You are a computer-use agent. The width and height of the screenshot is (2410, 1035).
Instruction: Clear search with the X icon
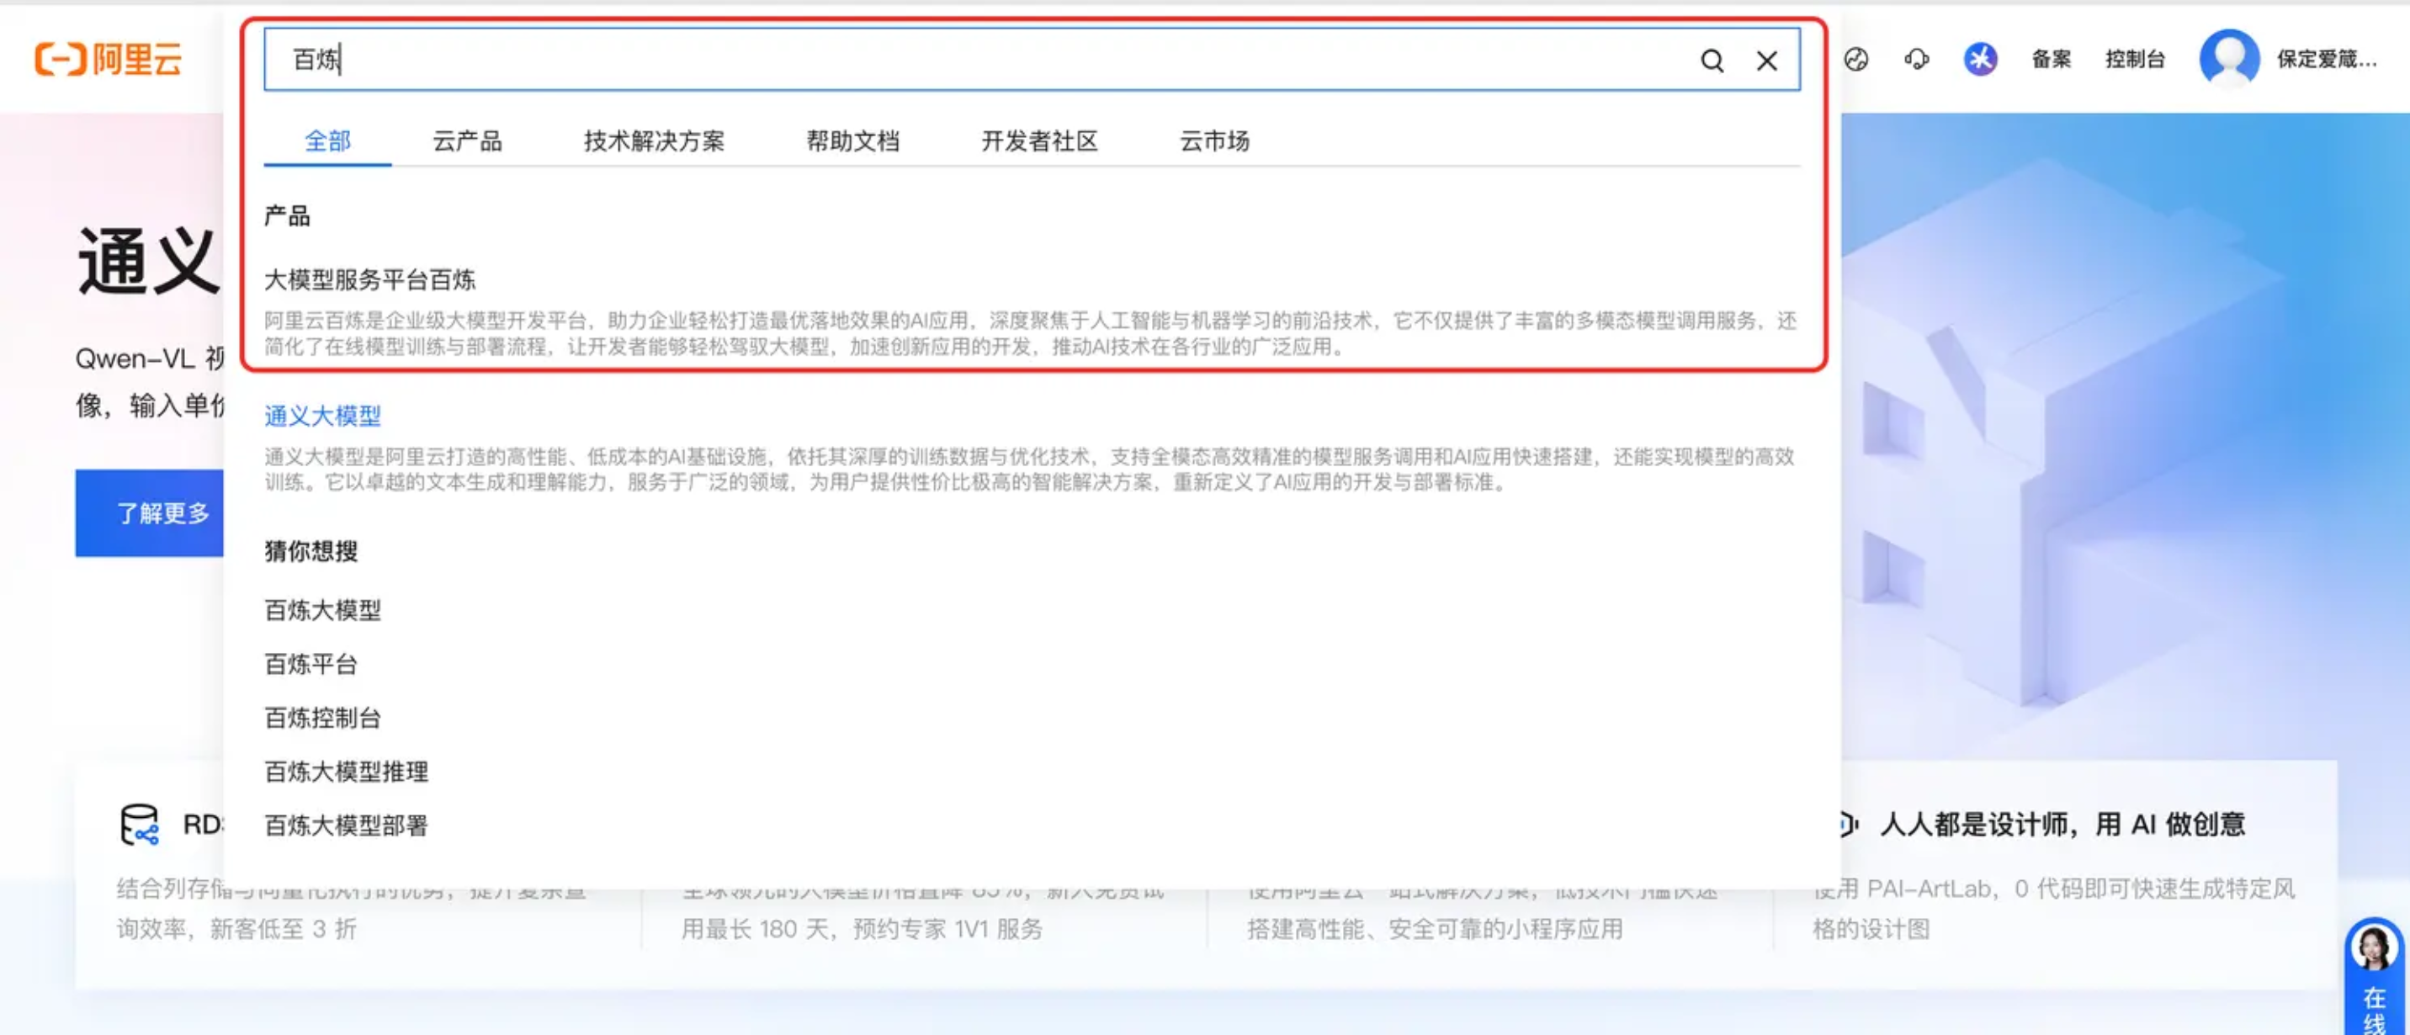click(1766, 61)
